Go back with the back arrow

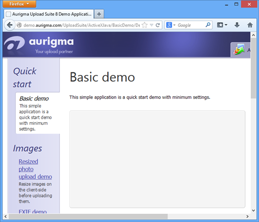10,25
